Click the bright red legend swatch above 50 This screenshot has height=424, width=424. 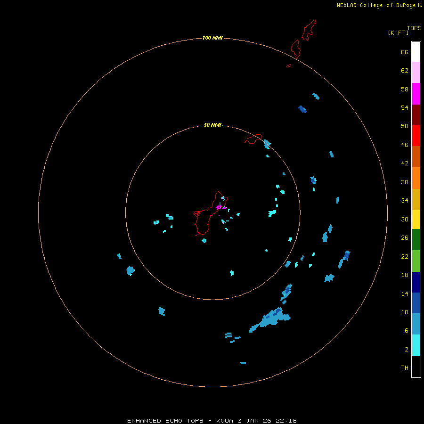[416, 136]
